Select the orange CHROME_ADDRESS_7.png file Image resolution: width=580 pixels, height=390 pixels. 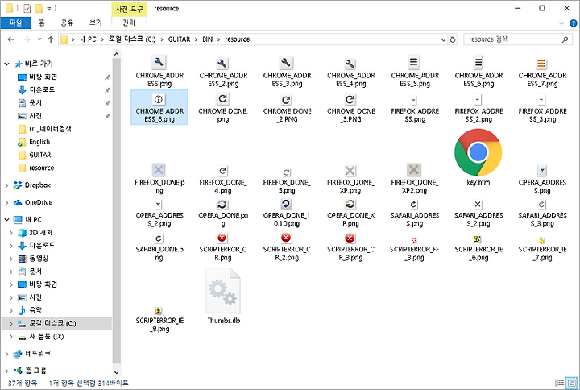[542, 71]
